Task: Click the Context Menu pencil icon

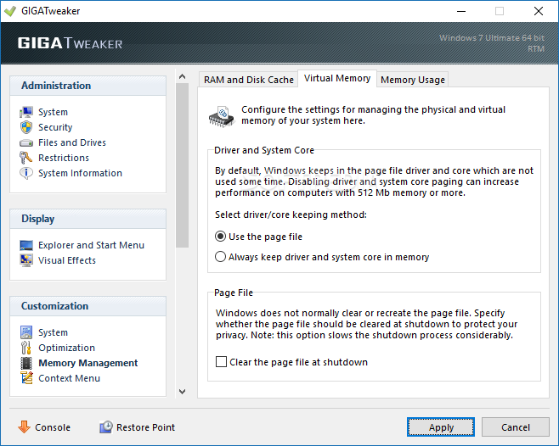Action: pyautogui.click(x=26, y=378)
